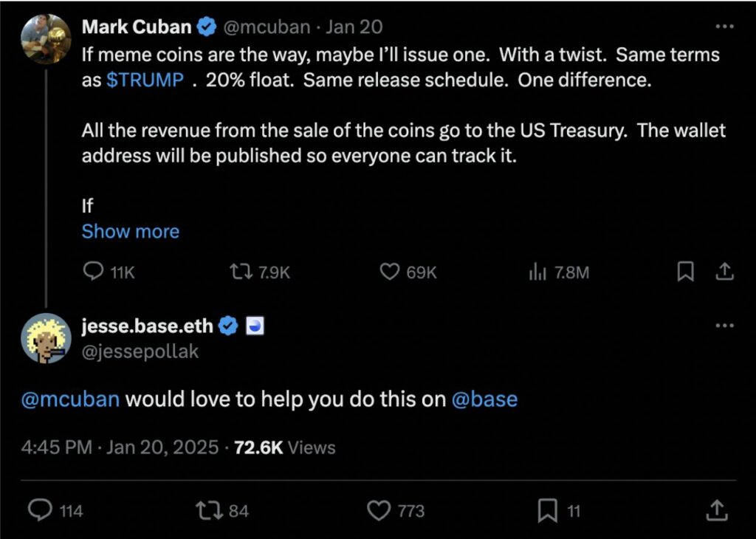The height and width of the screenshot is (539, 756).
Task: View analytics on the 7.8M views tweet
Action: [x=537, y=272]
